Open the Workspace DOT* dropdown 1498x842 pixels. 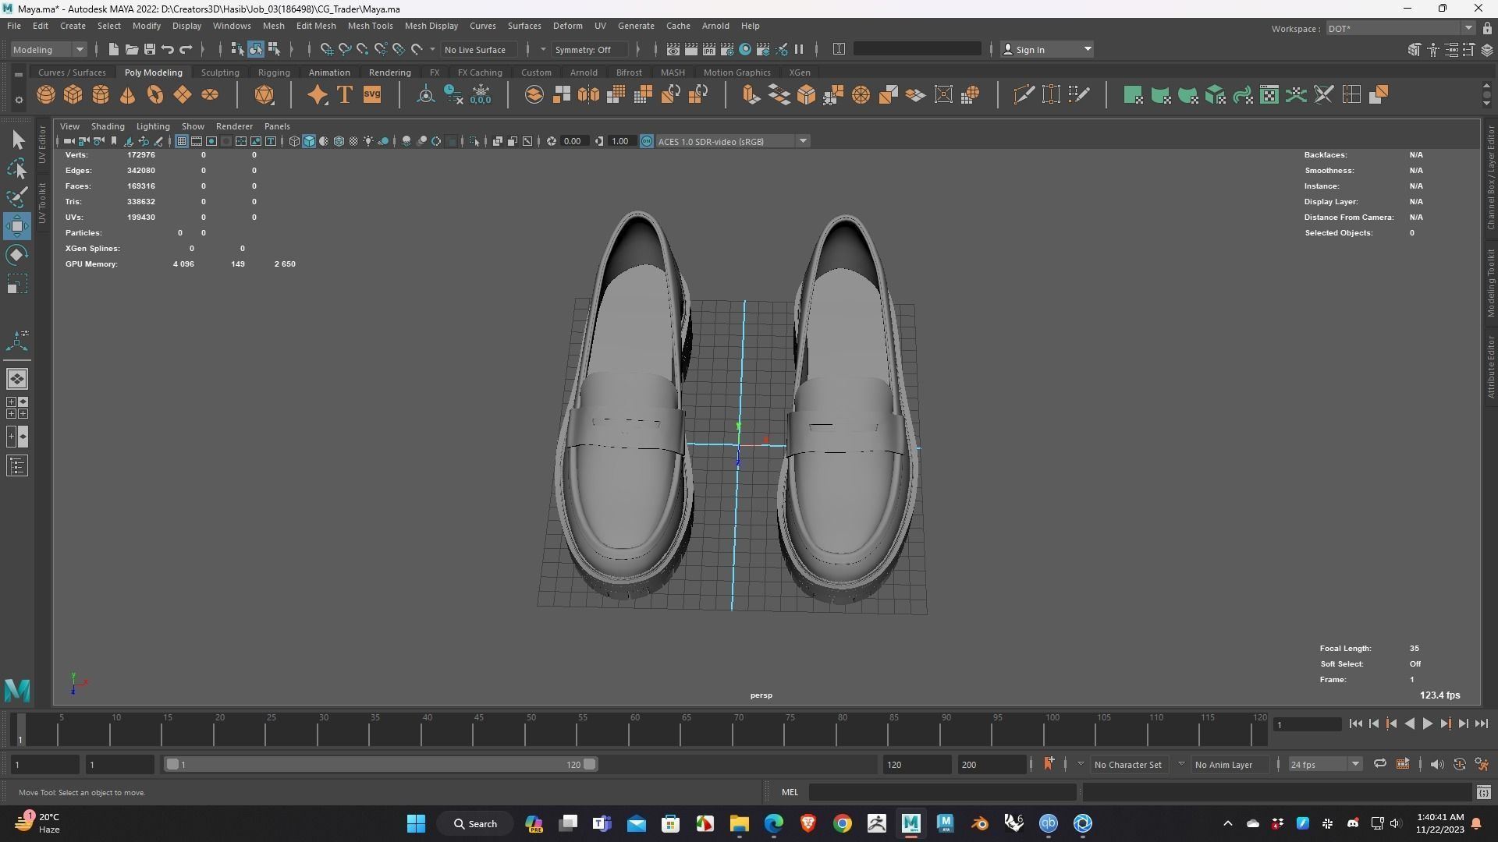tap(1400, 28)
